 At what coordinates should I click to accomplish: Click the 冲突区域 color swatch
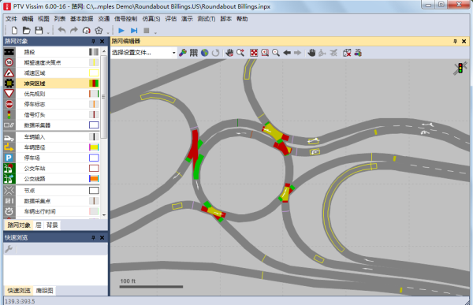click(x=94, y=84)
